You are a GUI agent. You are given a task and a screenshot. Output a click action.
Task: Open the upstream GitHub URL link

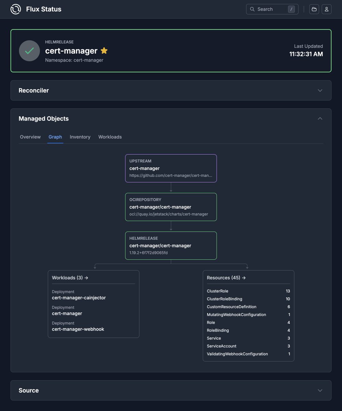(x=171, y=175)
